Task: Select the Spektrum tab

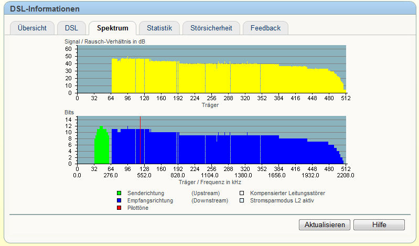Action: click(112, 28)
